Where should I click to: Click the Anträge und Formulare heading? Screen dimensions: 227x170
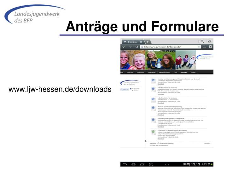(142, 26)
